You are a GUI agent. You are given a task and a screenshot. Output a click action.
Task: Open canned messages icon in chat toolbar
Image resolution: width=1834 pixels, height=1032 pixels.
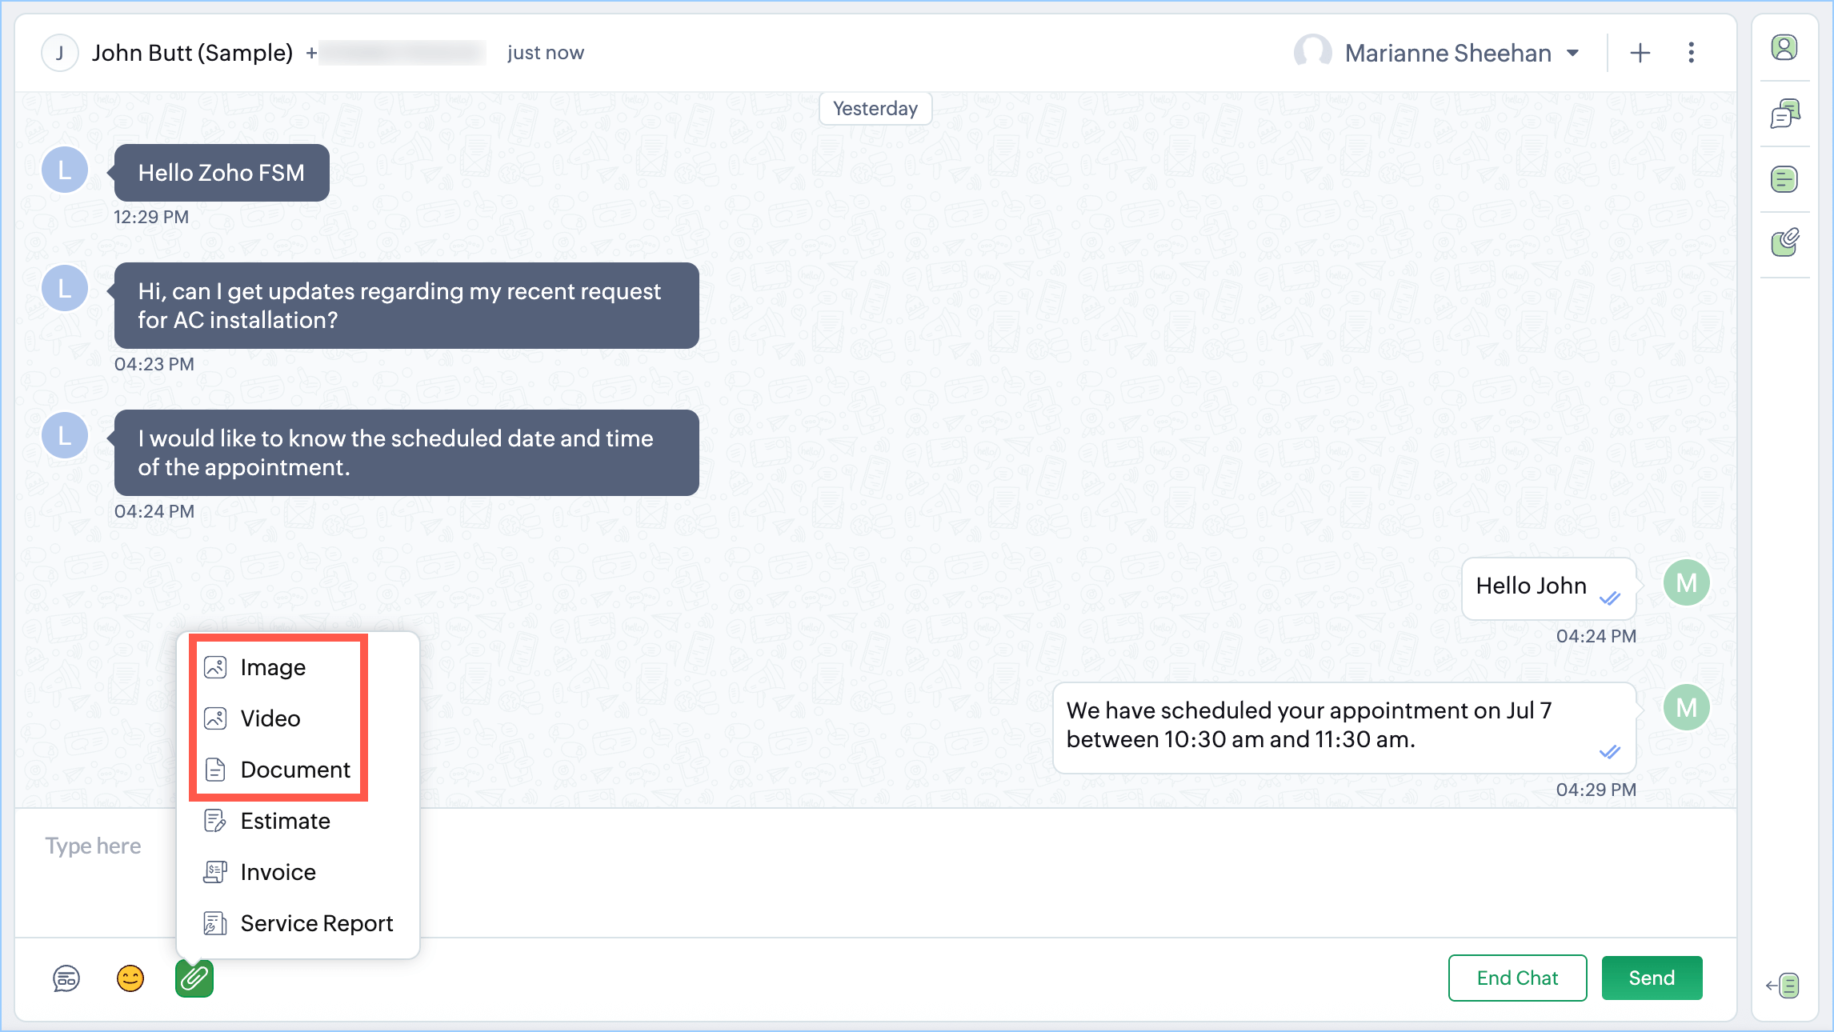click(66, 978)
